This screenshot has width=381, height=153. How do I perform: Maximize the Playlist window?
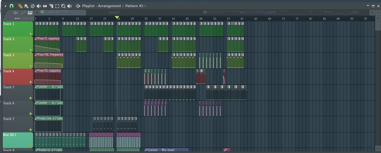(373, 6)
